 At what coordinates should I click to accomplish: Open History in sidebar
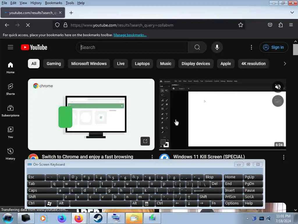10,154
